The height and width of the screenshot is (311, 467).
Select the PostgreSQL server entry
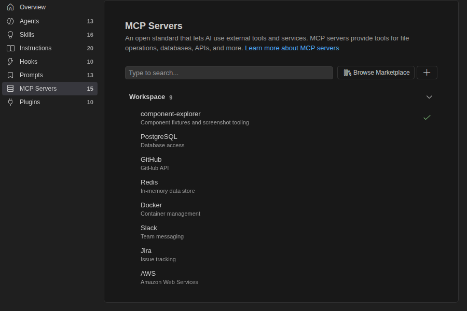click(x=281, y=141)
